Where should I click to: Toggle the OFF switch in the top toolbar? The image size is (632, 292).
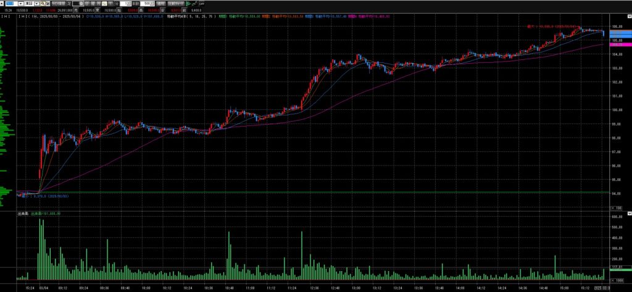[x=201, y=3]
